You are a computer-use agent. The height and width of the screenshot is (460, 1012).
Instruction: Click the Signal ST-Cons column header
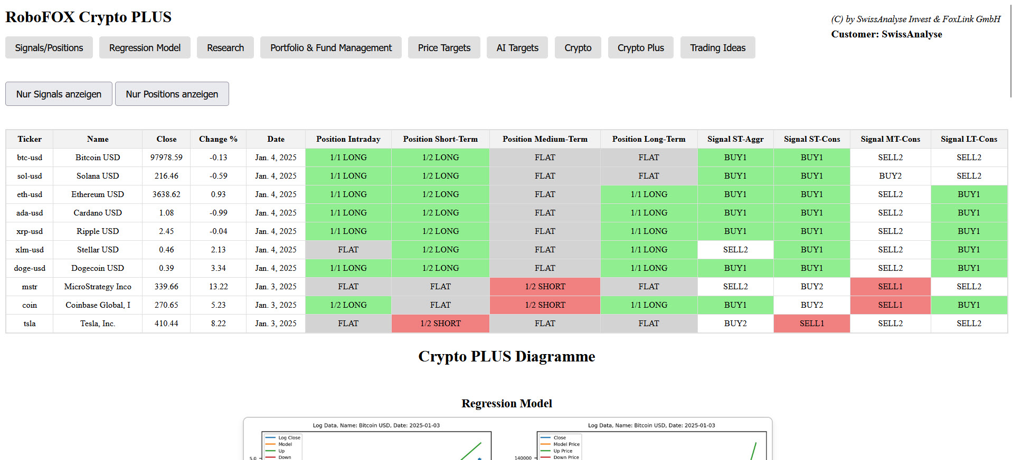coord(812,139)
